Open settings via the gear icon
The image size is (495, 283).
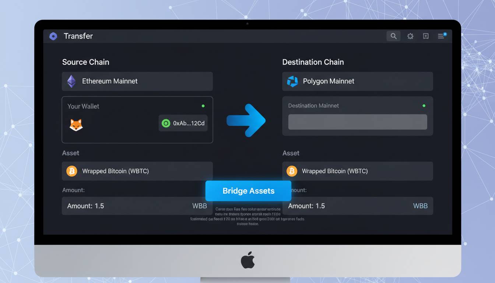coord(410,36)
